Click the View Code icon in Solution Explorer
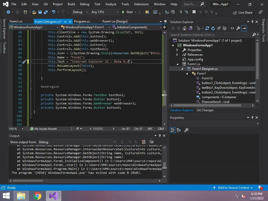This screenshot has width=268, height=201. [x=232, y=28]
